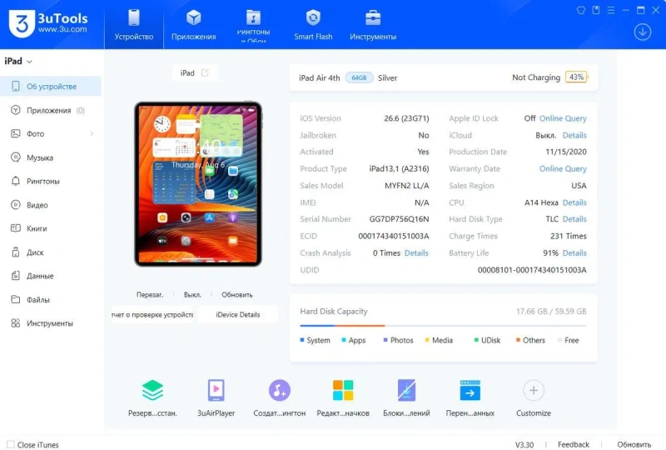Open Crash Analysis Details link

[416, 253]
